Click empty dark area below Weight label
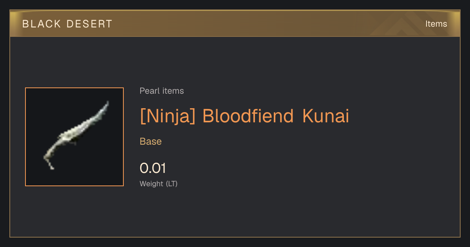Screen dimensions: 470x247 pyautogui.click(x=235, y=214)
